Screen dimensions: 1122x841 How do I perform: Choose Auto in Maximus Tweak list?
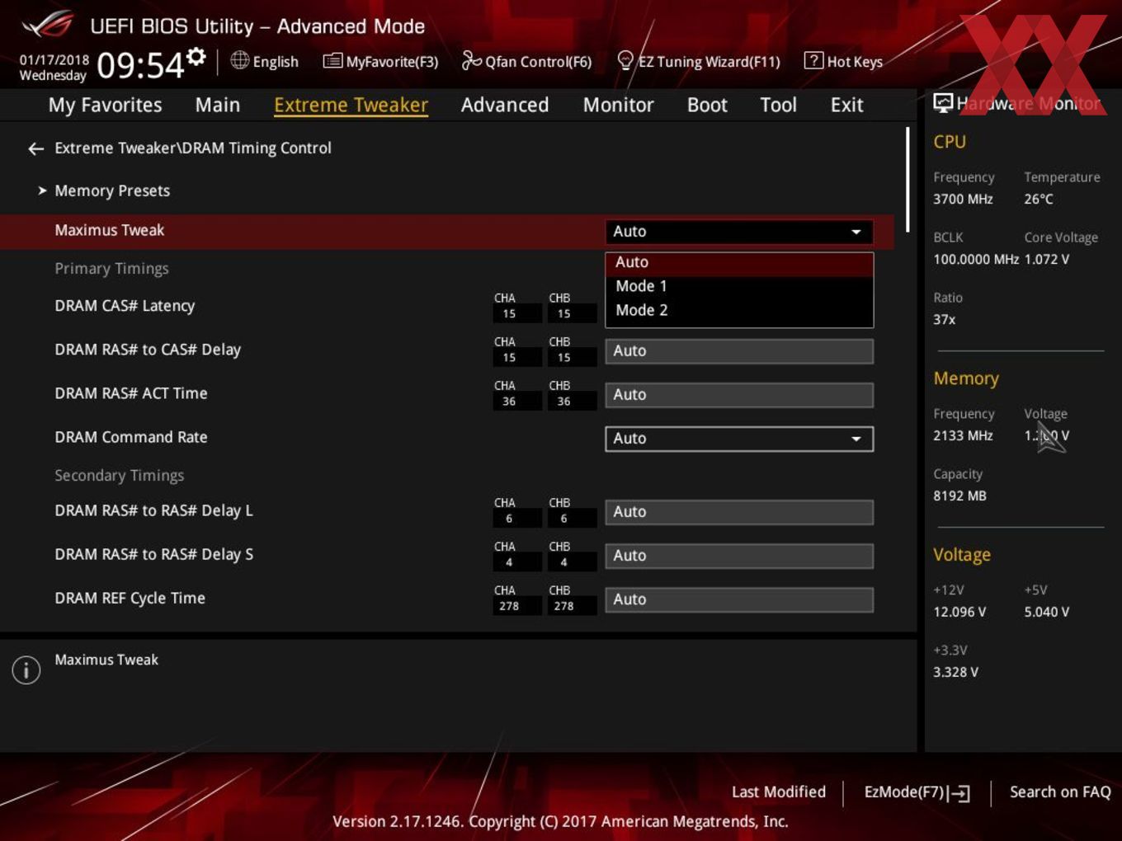pos(739,262)
